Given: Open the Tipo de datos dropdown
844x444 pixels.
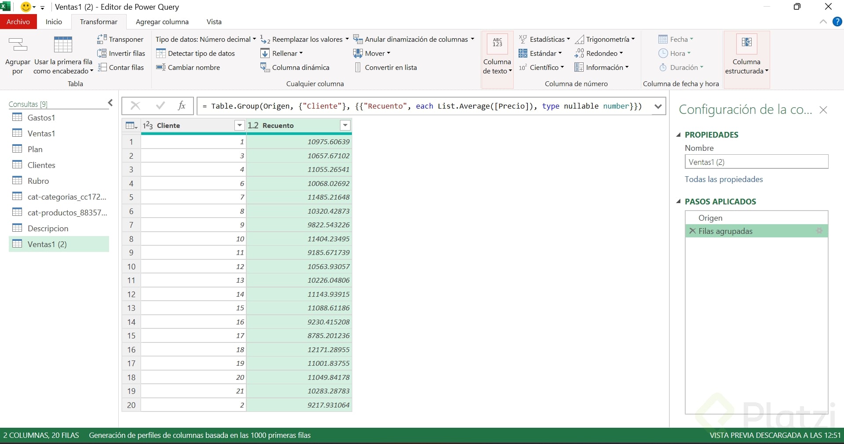Looking at the screenshot, I should pos(205,39).
